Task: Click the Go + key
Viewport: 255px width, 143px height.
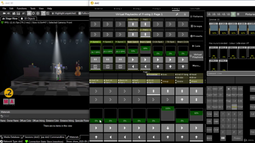Action: (x=220, y=107)
